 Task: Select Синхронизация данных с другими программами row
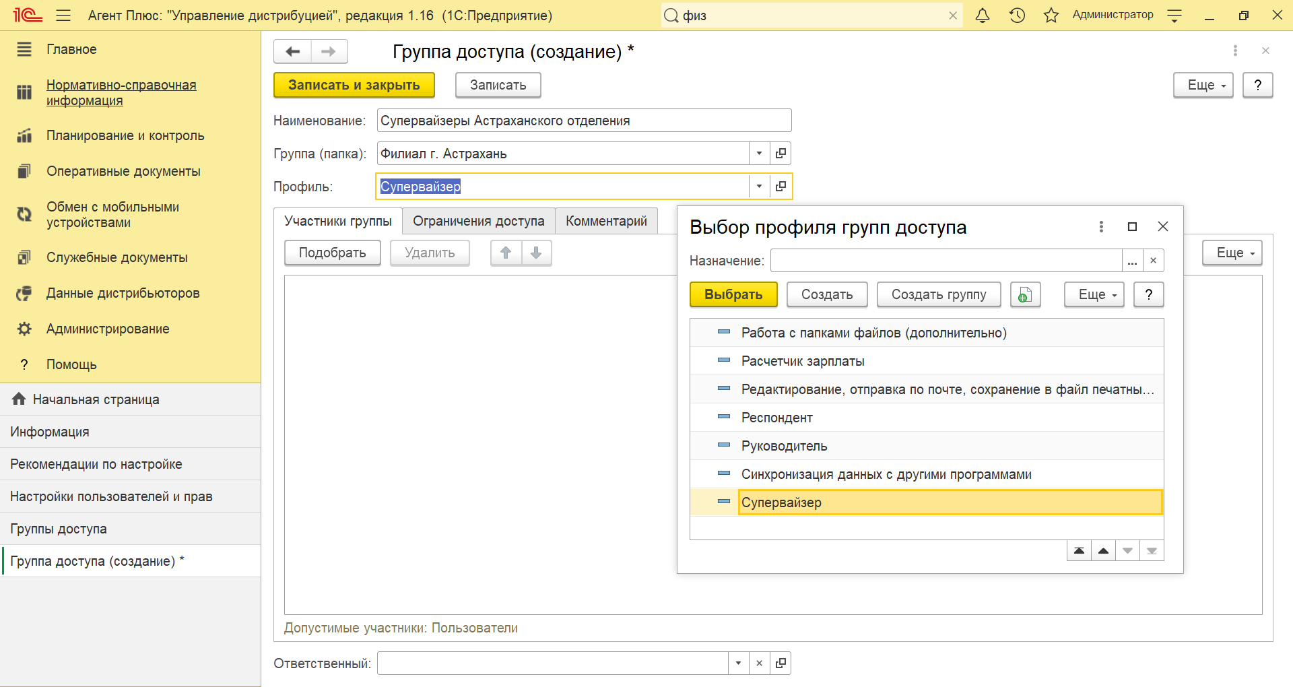point(927,474)
